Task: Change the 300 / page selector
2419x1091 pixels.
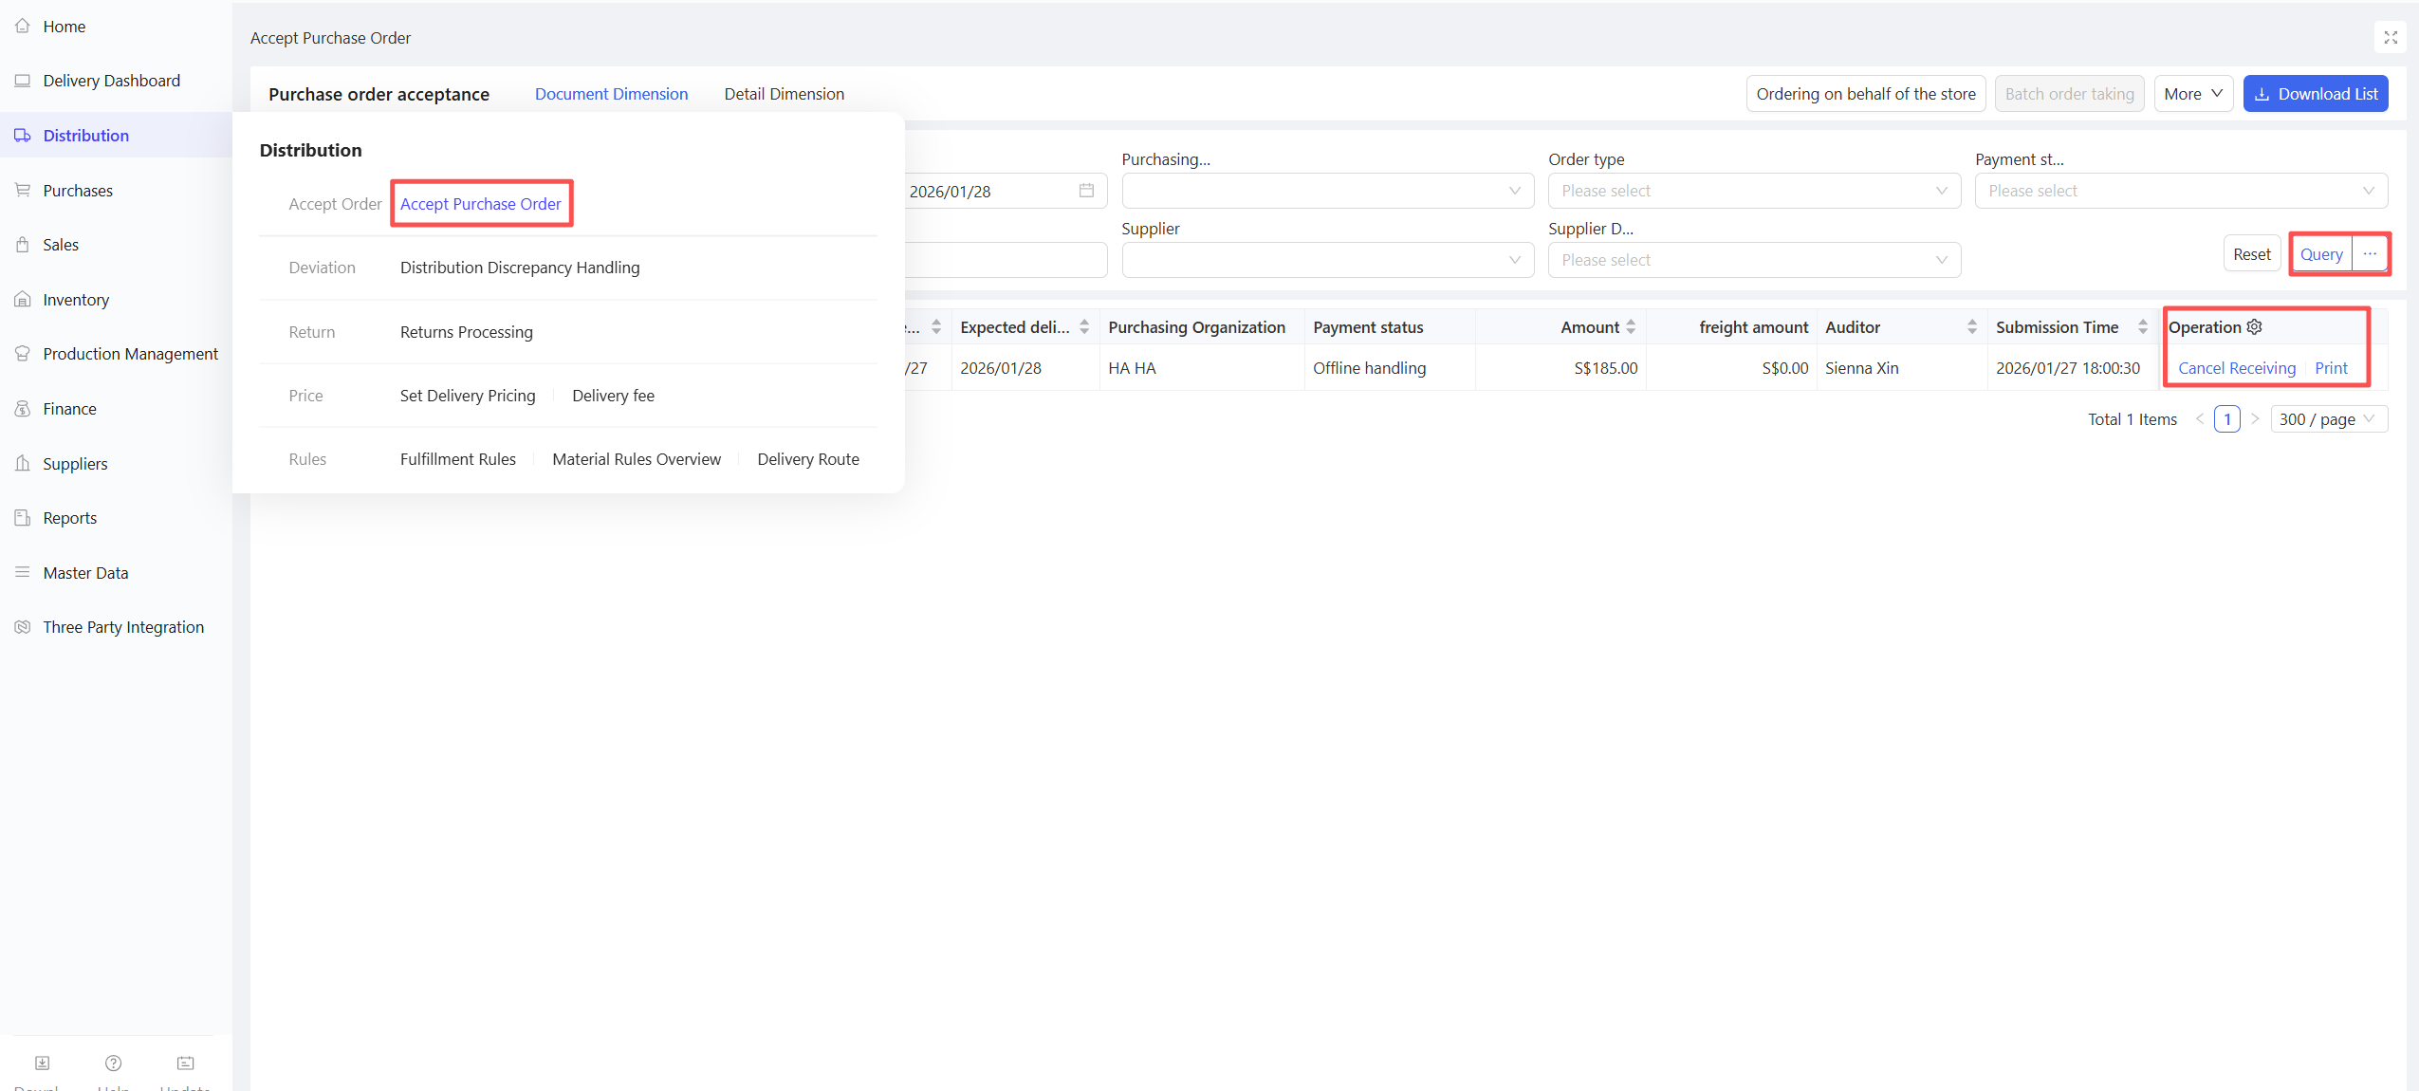Action: pyautogui.click(x=2328, y=419)
